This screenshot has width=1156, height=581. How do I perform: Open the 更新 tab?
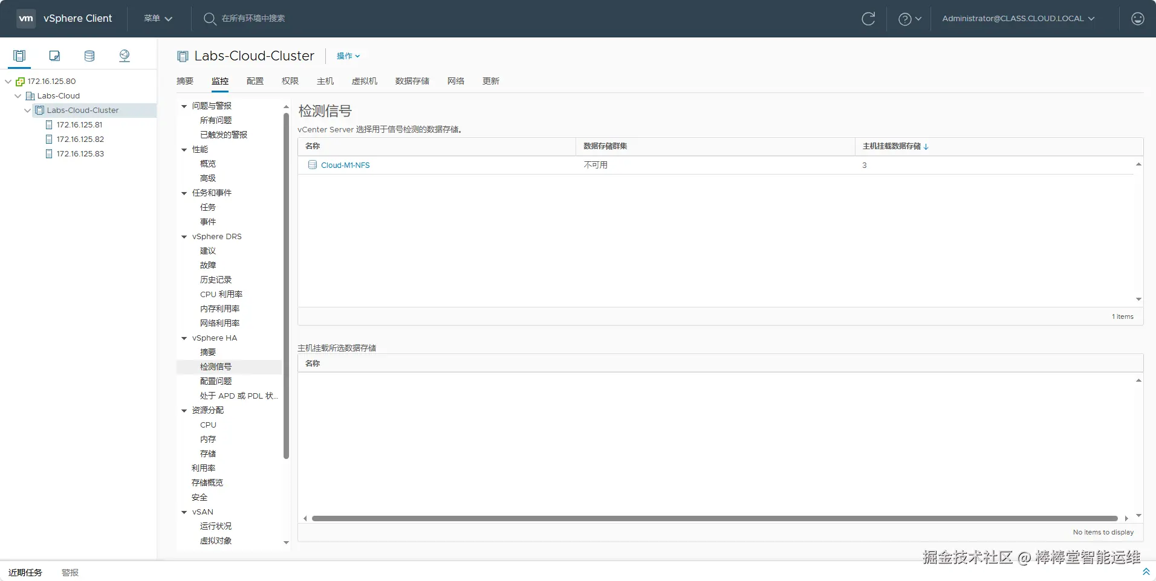pos(491,81)
